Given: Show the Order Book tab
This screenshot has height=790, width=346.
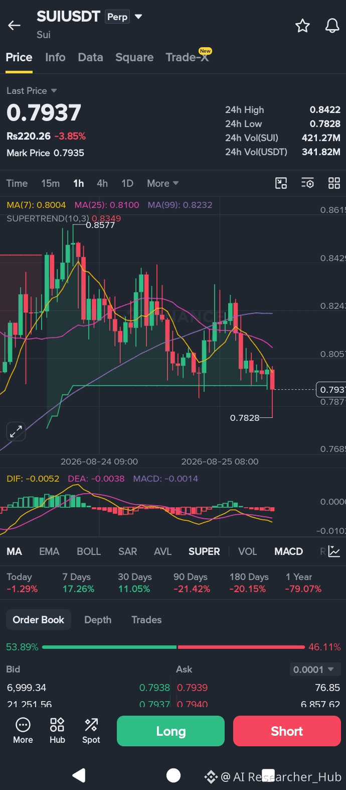Looking at the screenshot, I should tap(39, 620).
